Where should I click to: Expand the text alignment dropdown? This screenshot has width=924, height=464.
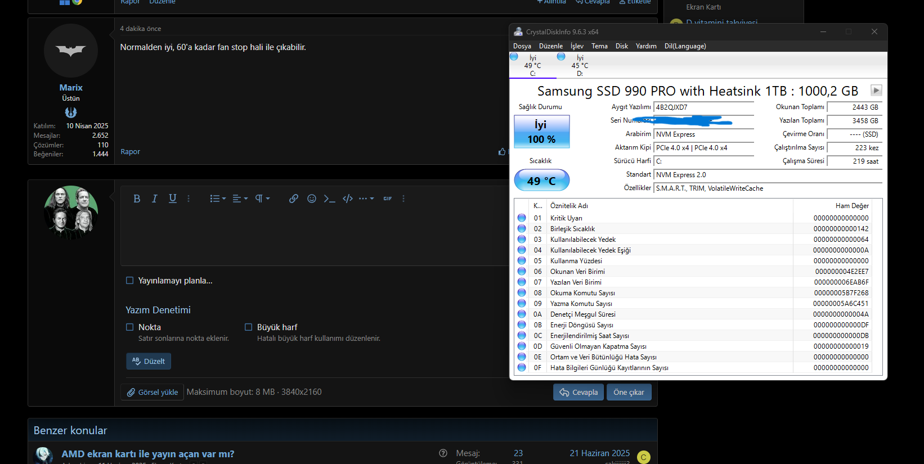click(240, 199)
